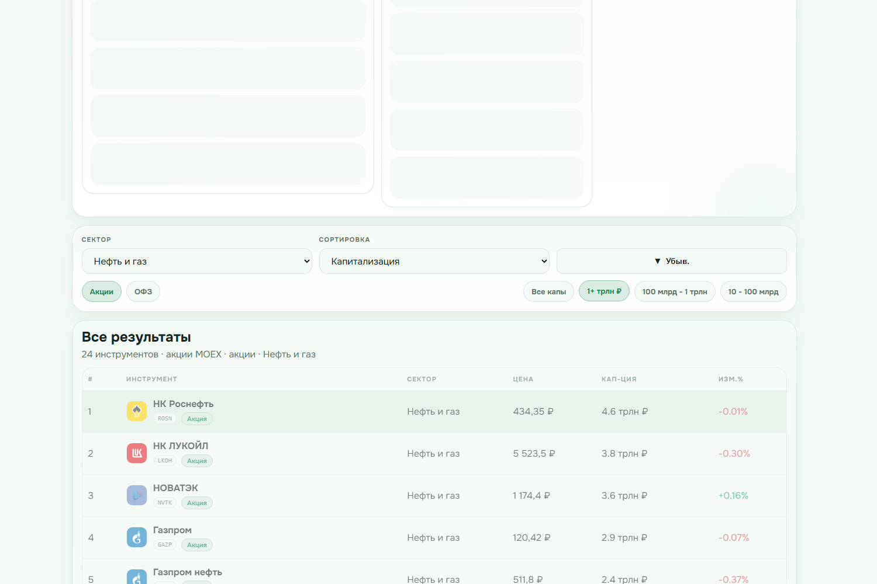This screenshot has width=877, height=584.
Task: Click the Кап-ция column header
Action: point(619,379)
